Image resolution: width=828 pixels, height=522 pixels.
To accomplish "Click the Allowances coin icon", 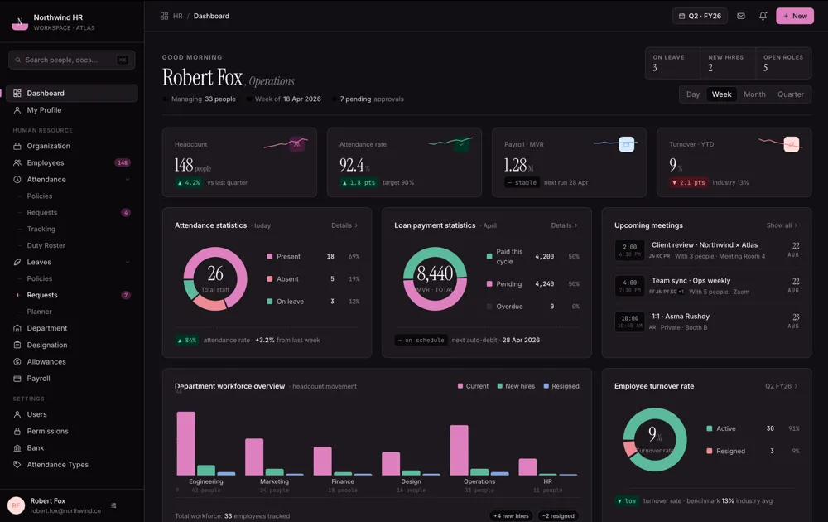I will [17, 362].
